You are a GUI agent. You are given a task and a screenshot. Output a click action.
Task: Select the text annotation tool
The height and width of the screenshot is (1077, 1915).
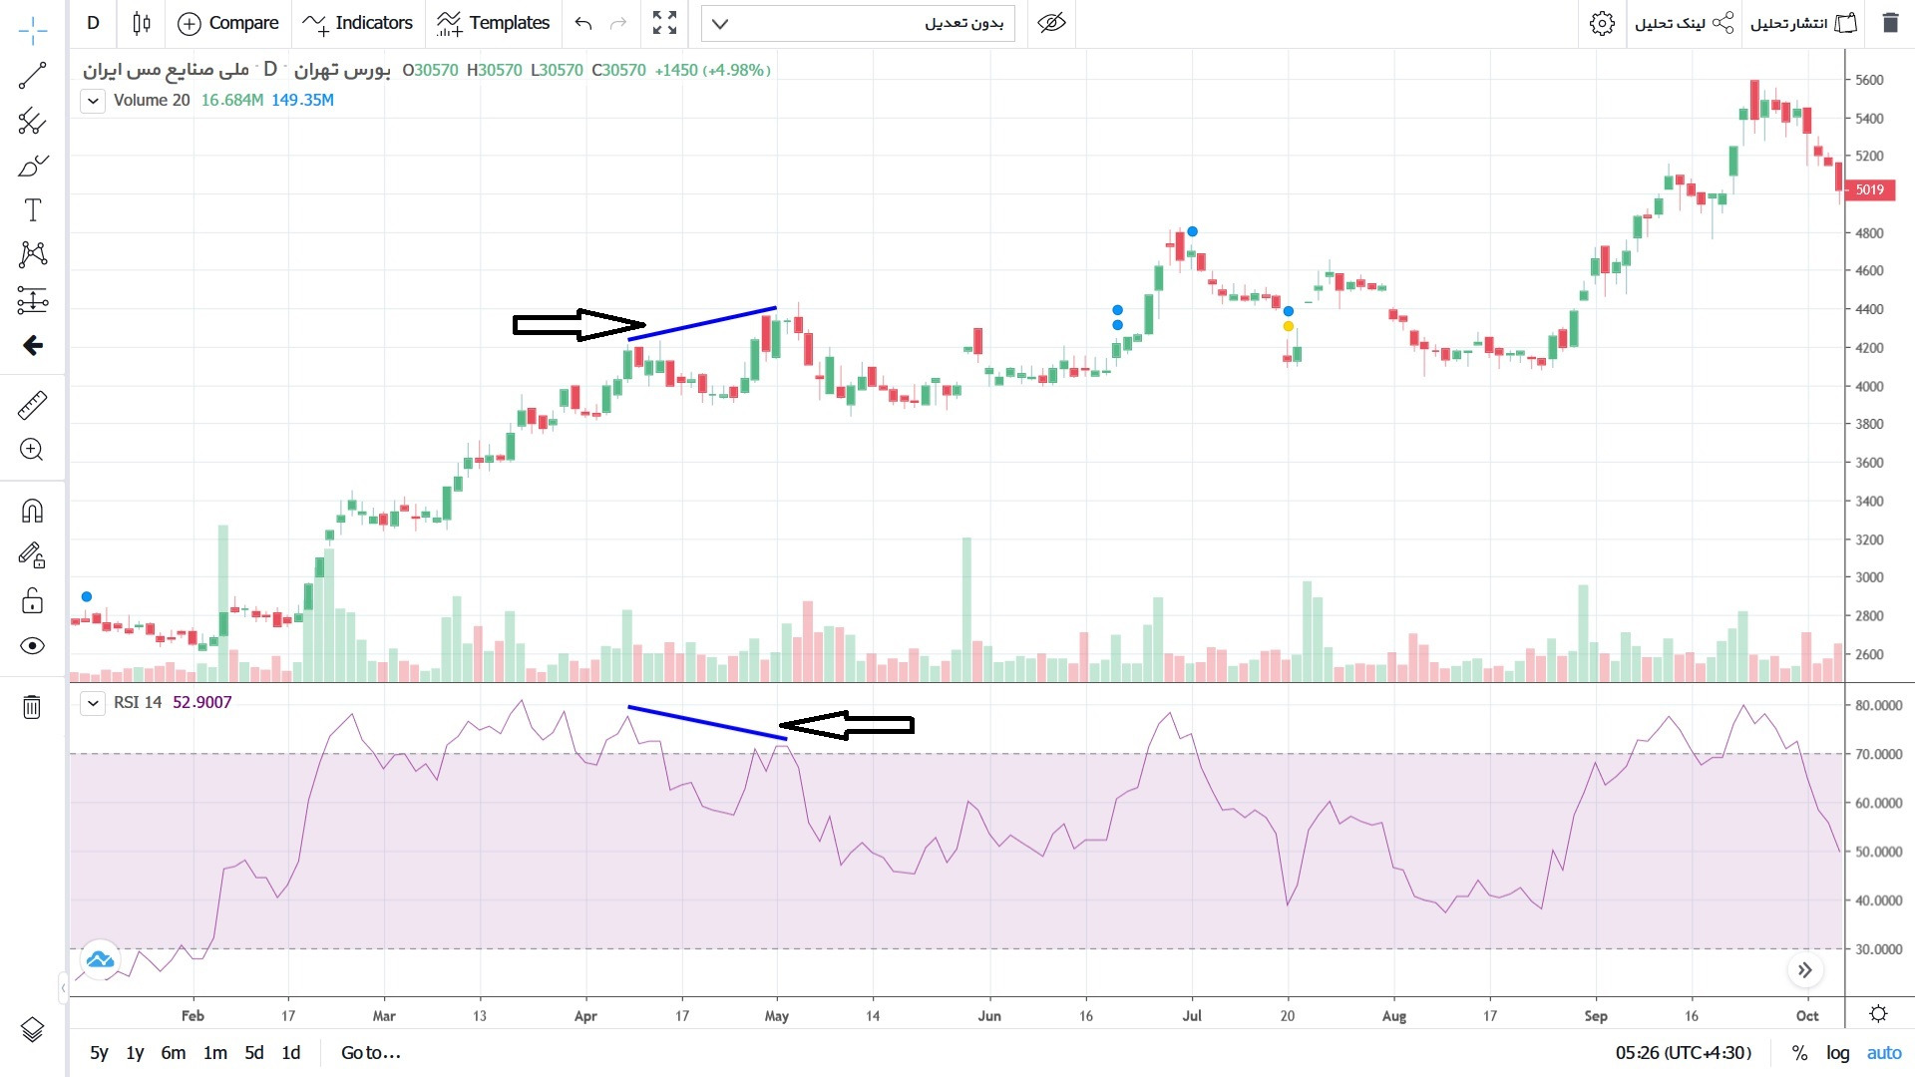[32, 210]
